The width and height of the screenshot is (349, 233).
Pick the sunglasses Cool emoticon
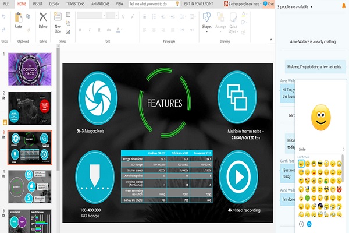pyautogui.click(x=320, y=164)
